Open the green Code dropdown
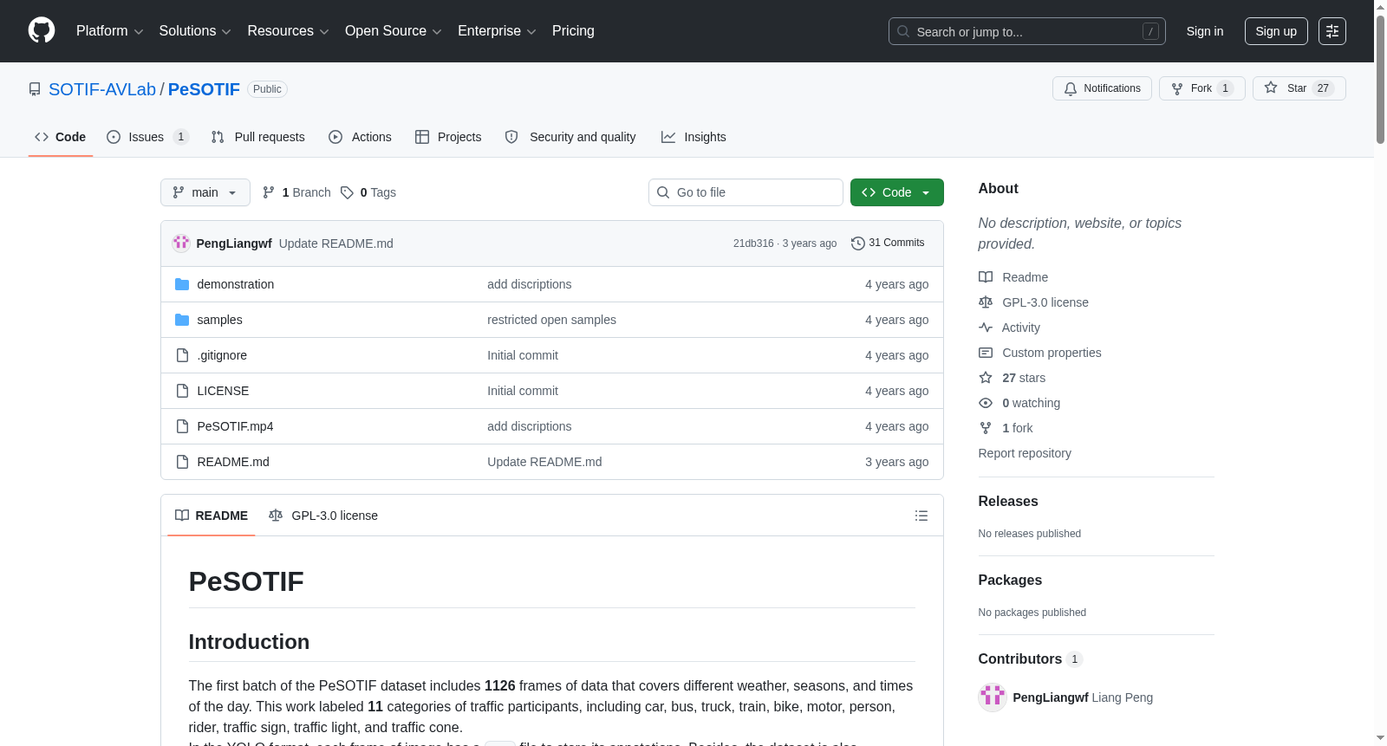Image resolution: width=1387 pixels, height=746 pixels. tap(896, 192)
